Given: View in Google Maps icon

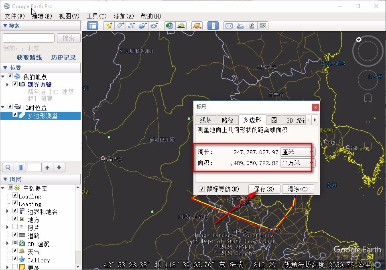Looking at the screenshot, I should click(263, 26).
